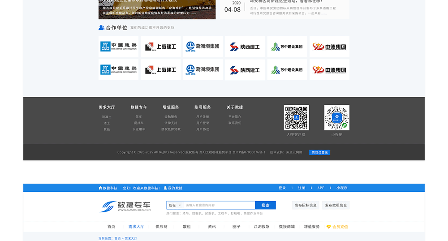
Task: Open the 供应商 navigation tab
Action: coord(161,227)
